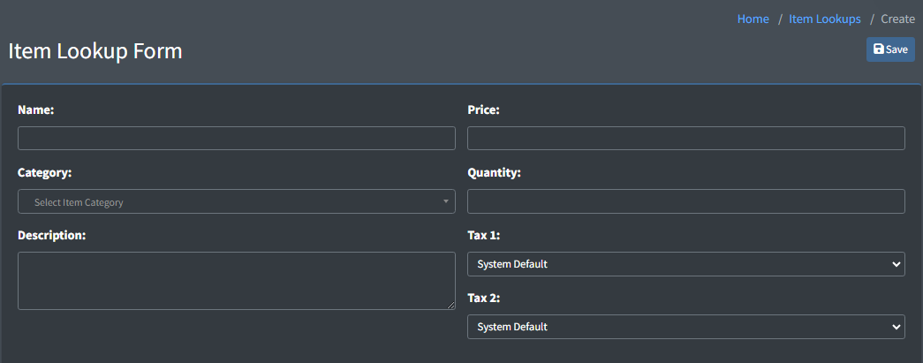The width and height of the screenshot is (923, 363).
Task: Click the Price: field label
Action: click(483, 110)
